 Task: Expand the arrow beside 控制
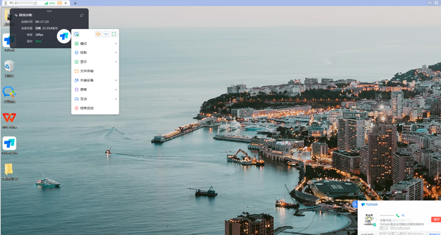pos(116,52)
